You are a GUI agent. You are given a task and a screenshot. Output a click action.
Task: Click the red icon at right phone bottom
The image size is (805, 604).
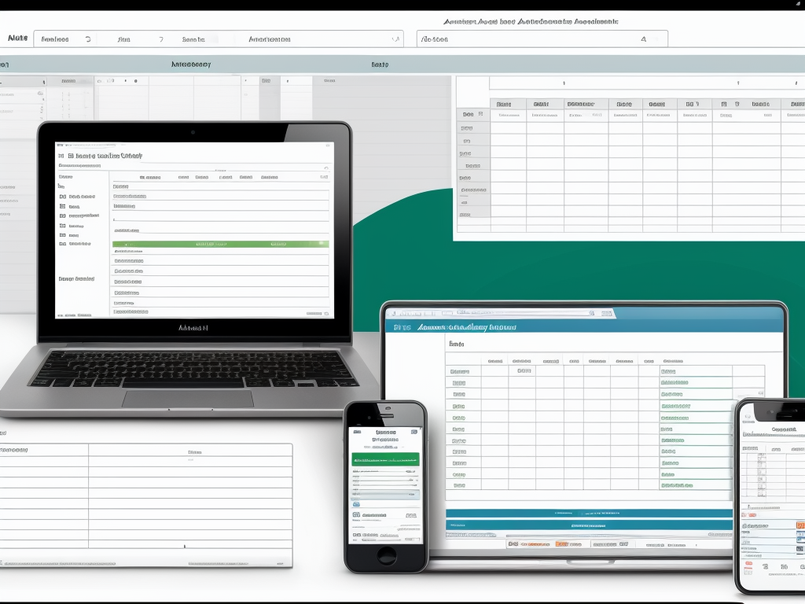(748, 564)
